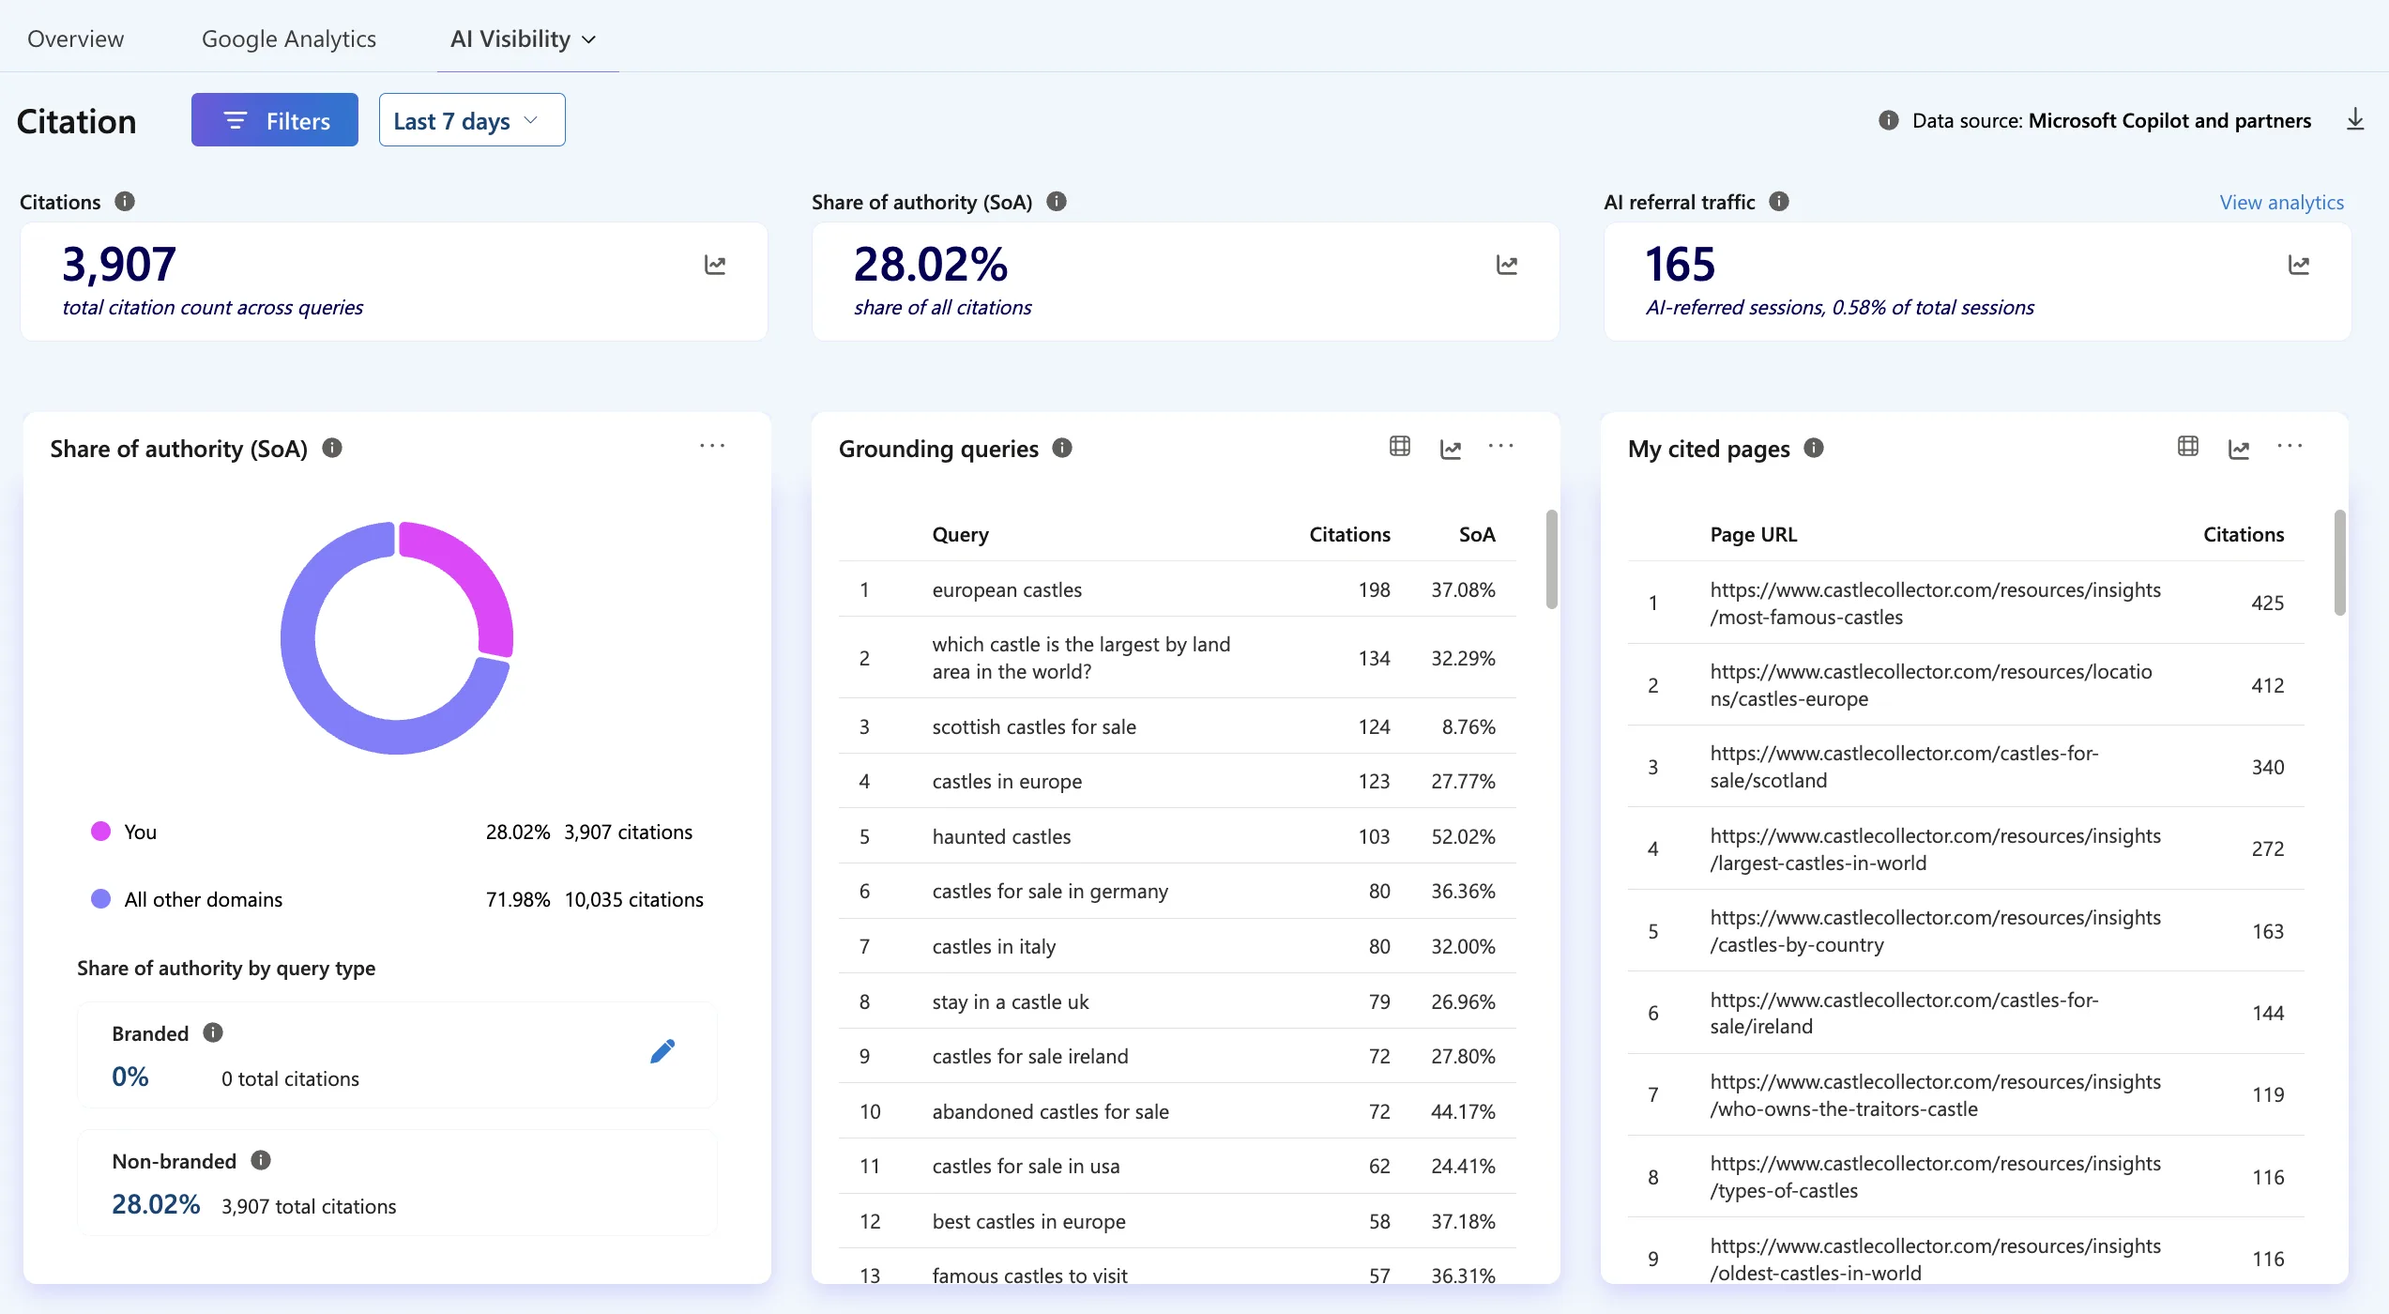Image resolution: width=2389 pixels, height=1314 pixels.
Task: Click the My cited pages scrollbar
Action: 2340,563
